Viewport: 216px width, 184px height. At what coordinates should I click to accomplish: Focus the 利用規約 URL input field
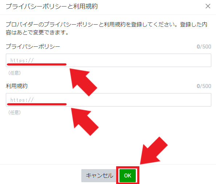click(109, 100)
